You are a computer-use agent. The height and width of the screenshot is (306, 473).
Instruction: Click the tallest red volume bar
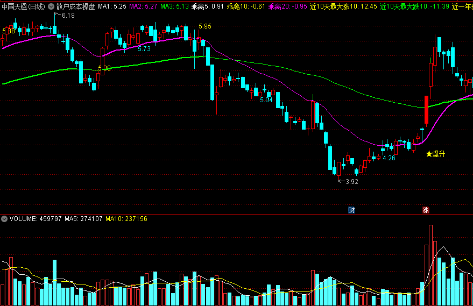pyautogui.click(x=431, y=265)
